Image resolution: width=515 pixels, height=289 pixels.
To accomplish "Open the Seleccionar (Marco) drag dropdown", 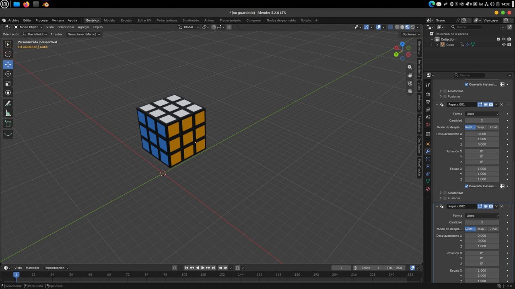I will tap(84, 34).
